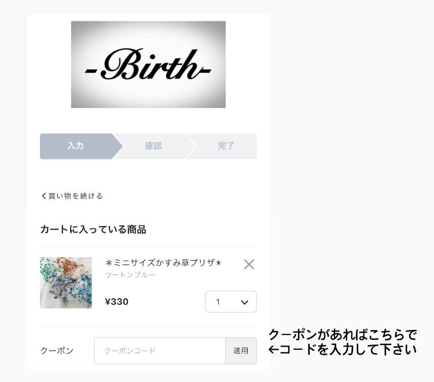
Task: Click back chevron beside 買い物を続ける
Action: click(43, 196)
